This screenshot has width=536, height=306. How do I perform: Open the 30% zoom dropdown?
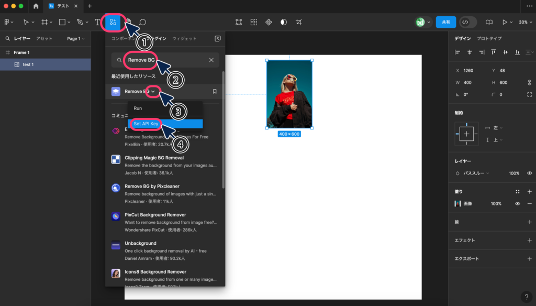pos(525,22)
